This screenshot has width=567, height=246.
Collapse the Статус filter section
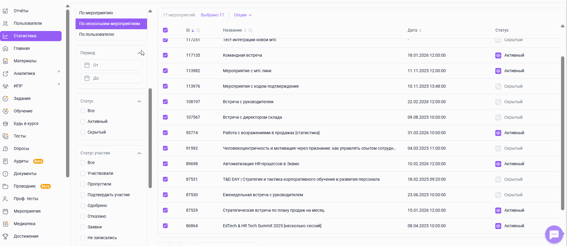pyautogui.click(x=139, y=101)
